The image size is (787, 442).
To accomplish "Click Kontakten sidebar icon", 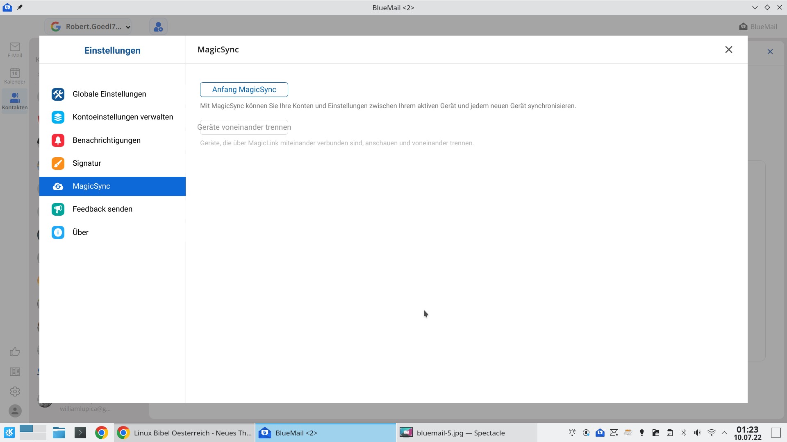I will pos(15,101).
